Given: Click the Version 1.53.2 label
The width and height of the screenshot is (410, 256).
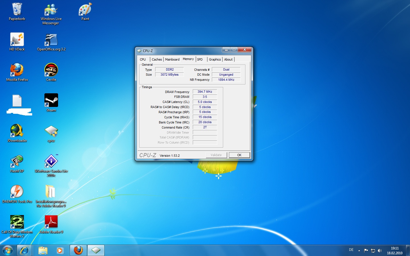Looking at the screenshot, I should (170, 156).
